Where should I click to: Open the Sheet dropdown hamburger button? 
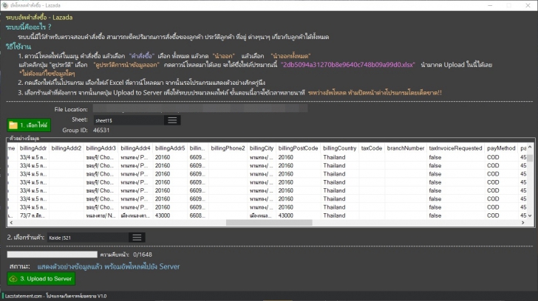[x=172, y=120]
